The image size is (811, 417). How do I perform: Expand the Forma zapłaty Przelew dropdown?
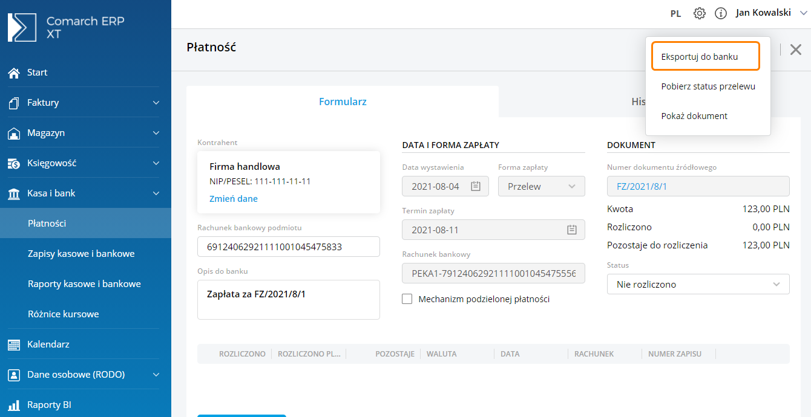pos(541,187)
